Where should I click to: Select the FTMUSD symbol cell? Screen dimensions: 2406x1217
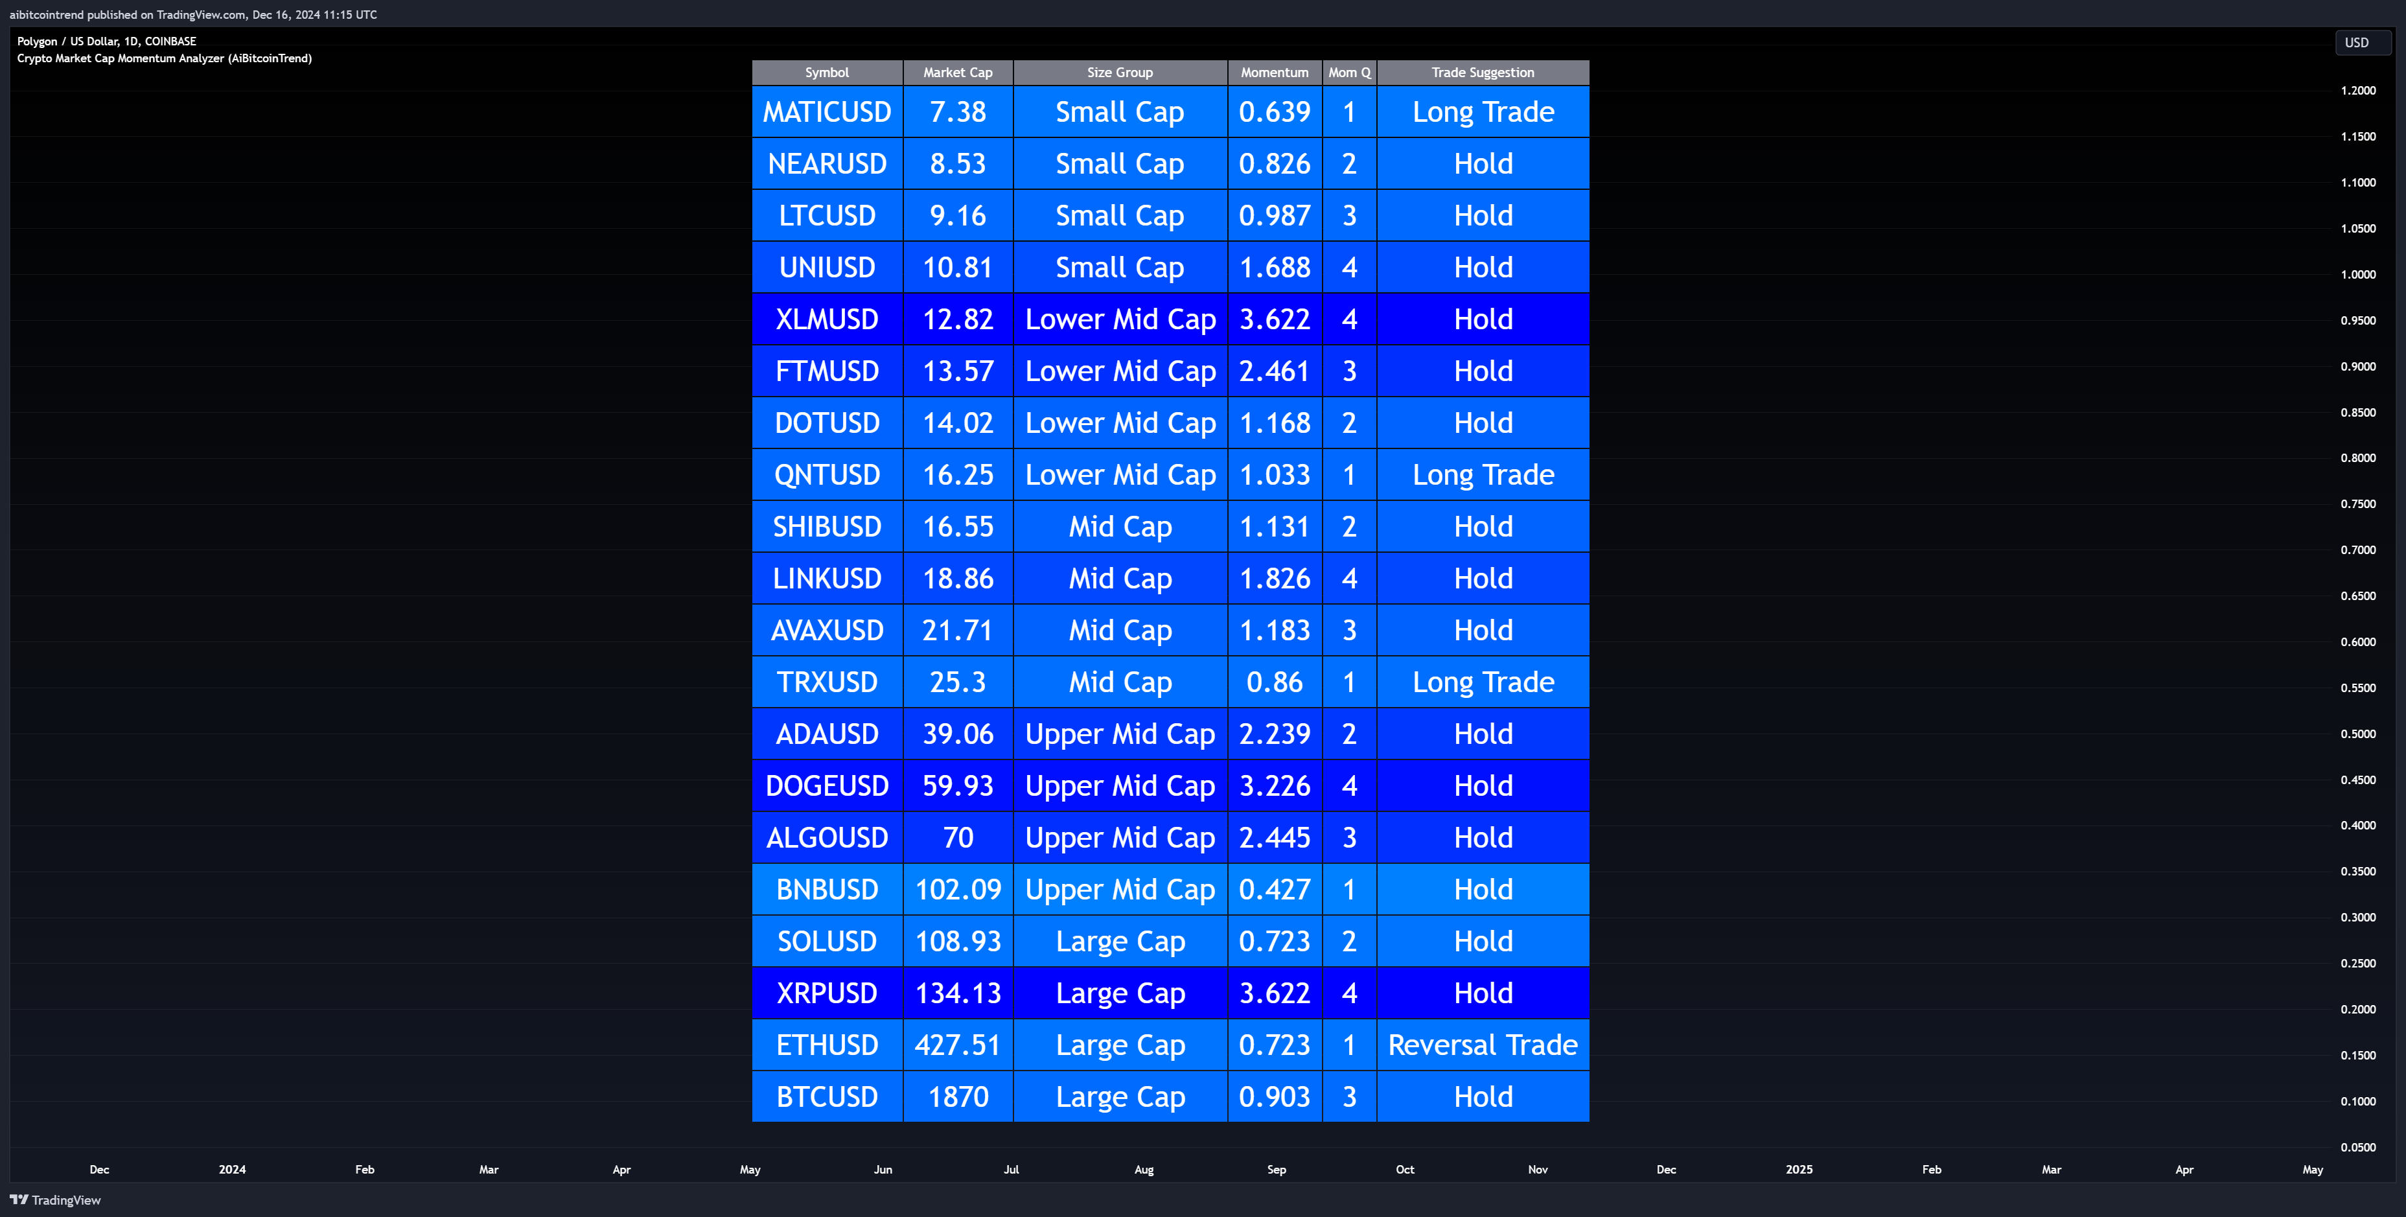click(827, 371)
